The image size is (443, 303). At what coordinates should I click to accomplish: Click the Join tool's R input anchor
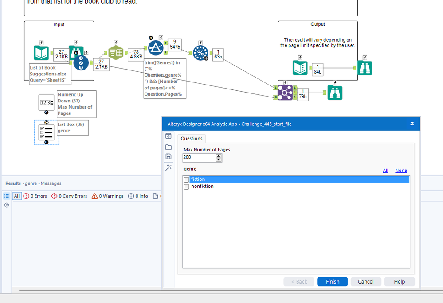(276, 97)
